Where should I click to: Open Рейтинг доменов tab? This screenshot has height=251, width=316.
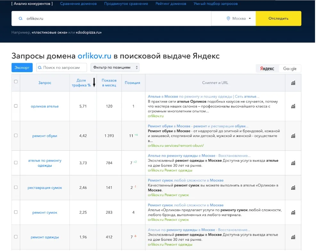point(171,4)
